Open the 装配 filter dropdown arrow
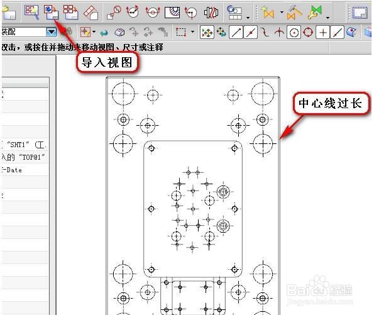Image resolution: width=374 pixels, height=315 pixels. tap(52, 32)
